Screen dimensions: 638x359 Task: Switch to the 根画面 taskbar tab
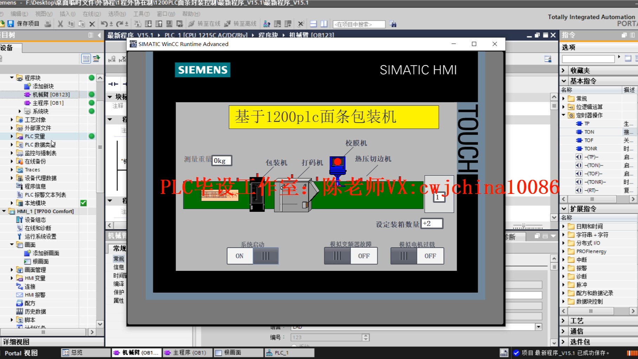238,352
